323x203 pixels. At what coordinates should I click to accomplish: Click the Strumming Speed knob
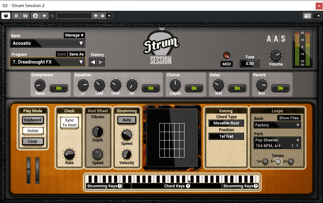click(127, 135)
